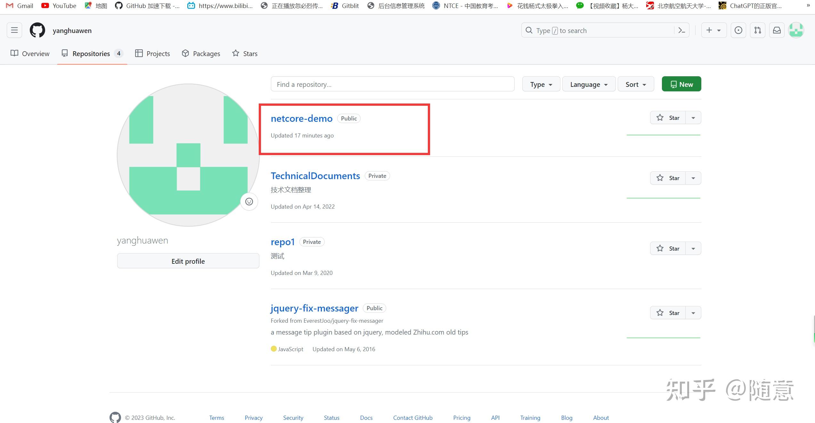The height and width of the screenshot is (423, 815).
Task: View your pull requests icon
Action: pos(757,30)
